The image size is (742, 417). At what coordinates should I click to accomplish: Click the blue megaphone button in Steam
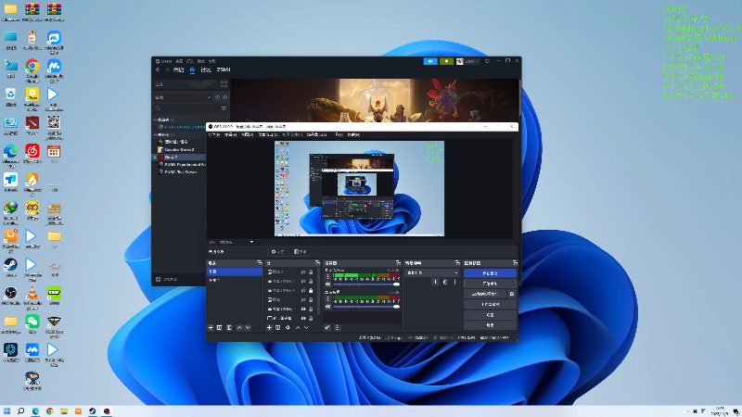point(430,61)
